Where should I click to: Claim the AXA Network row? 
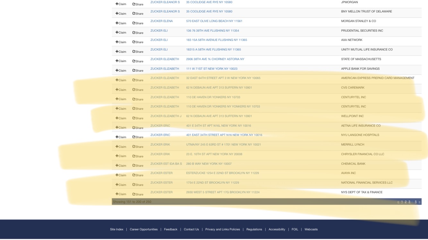click(x=121, y=42)
